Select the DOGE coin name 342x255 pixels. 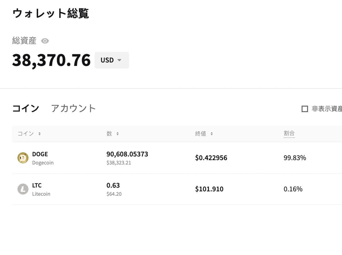[40, 154]
